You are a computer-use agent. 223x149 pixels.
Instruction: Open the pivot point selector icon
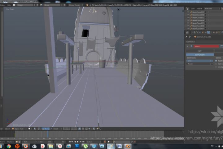point(34,129)
